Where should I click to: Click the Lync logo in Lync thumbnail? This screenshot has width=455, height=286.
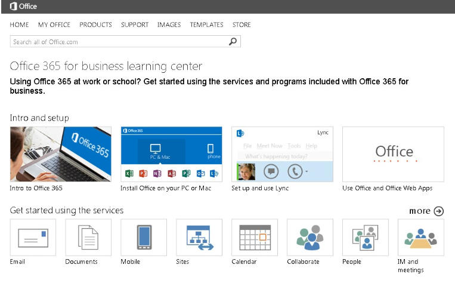pos(240,133)
